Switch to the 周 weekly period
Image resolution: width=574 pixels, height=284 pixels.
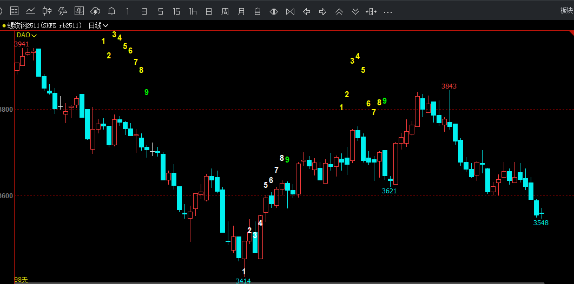point(225,11)
